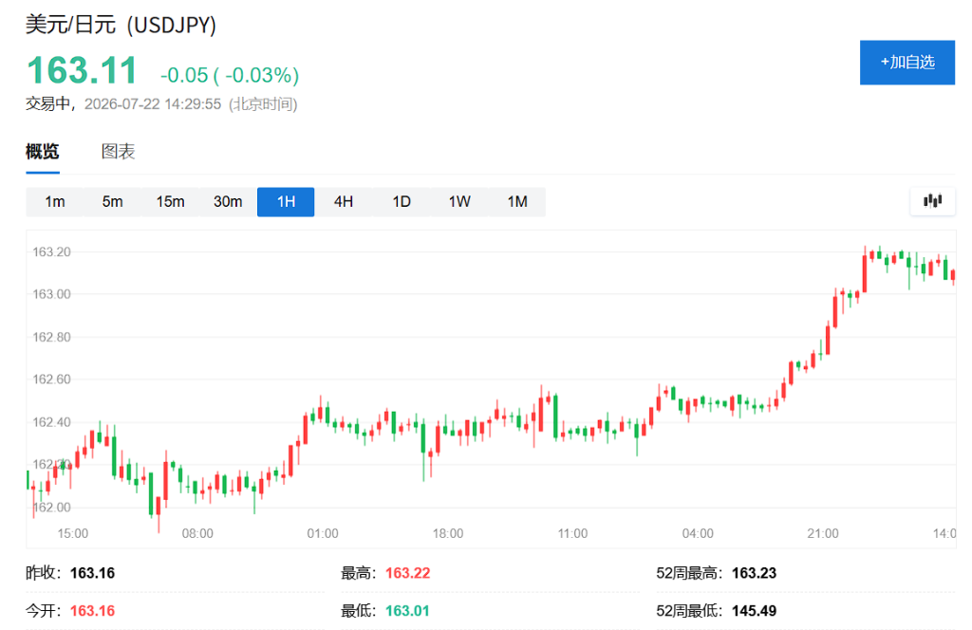Choose the 1m time interval
Image resolution: width=972 pixels, height=630 pixels.
click(x=54, y=201)
